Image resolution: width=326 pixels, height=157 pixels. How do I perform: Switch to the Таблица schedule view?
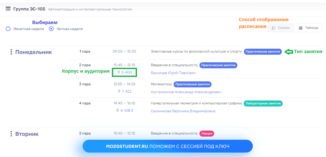(308, 27)
